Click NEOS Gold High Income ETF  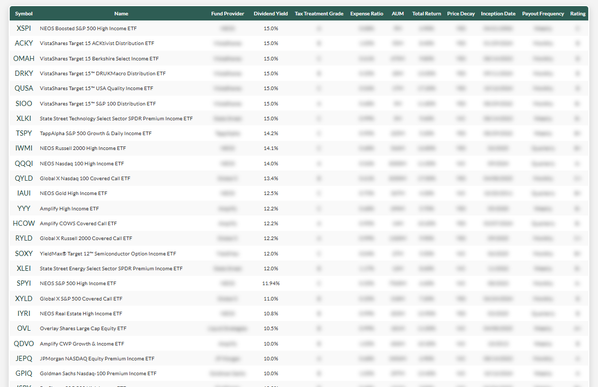tap(74, 193)
